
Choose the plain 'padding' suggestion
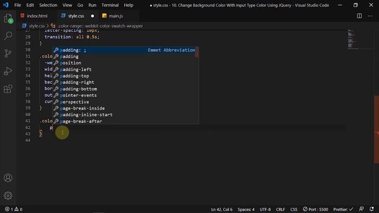tap(124, 57)
